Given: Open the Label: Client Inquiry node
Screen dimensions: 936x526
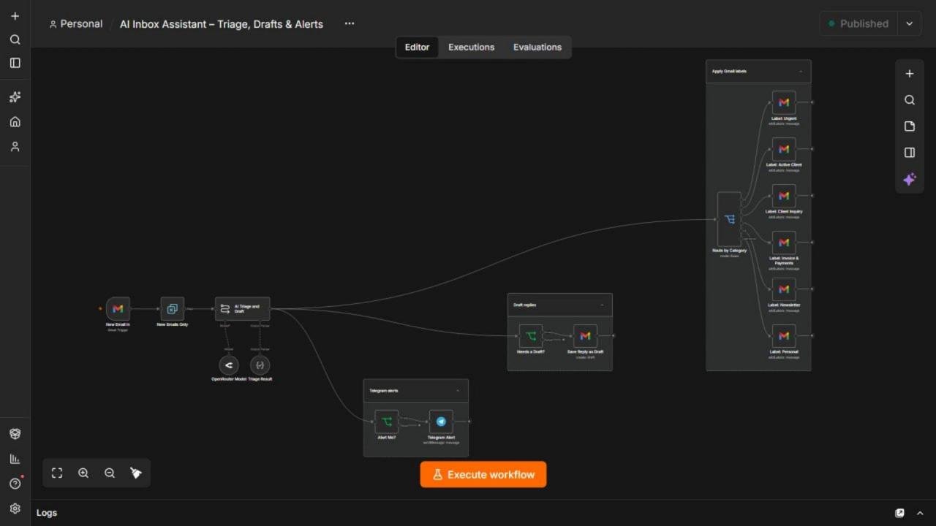Looking at the screenshot, I should pyautogui.click(x=784, y=196).
